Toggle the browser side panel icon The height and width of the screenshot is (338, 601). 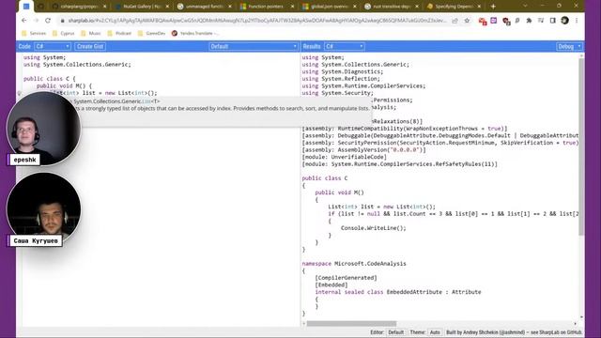point(553,21)
